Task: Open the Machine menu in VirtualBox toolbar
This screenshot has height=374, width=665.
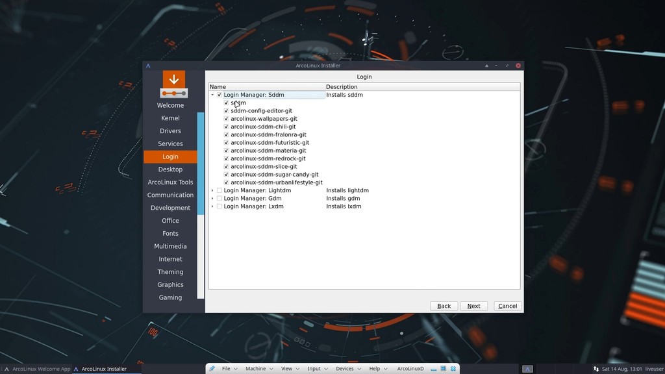Action: pos(259,369)
